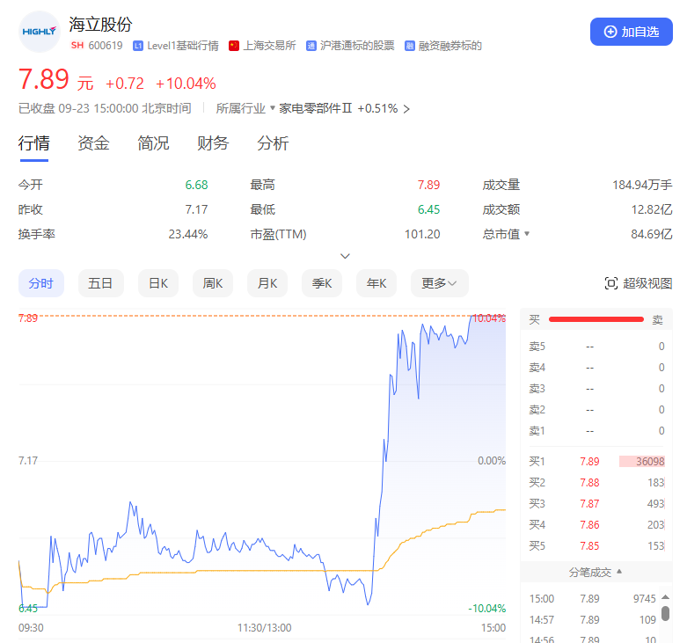Select the 五日 chart period
This screenshot has width=687, height=643.
[x=100, y=283]
